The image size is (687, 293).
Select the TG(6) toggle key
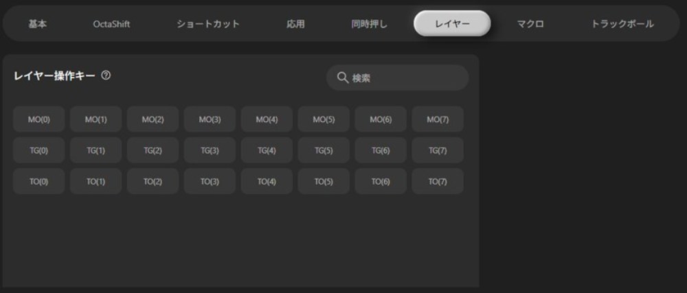pos(381,150)
